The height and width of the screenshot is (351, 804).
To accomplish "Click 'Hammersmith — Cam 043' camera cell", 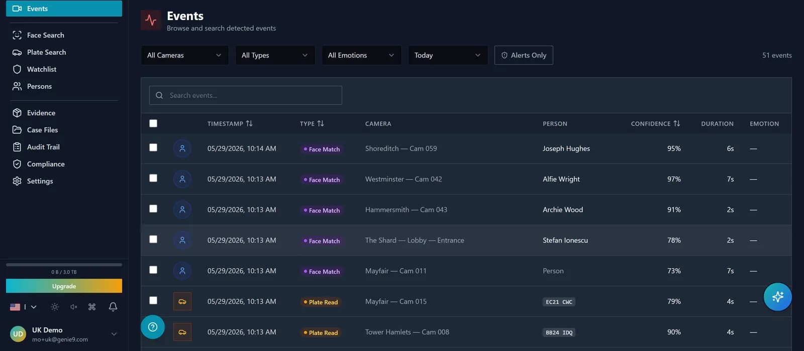I will pyautogui.click(x=406, y=210).
